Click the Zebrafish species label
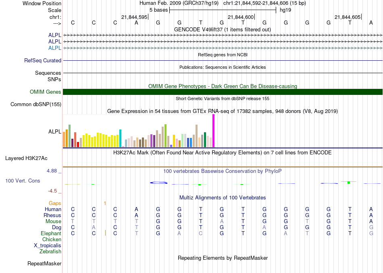The width and height of the screenshot is (383, 273). click(x=50, y=252)
